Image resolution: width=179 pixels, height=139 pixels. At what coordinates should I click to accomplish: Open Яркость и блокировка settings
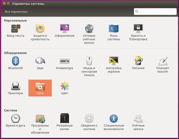point(138,32)
